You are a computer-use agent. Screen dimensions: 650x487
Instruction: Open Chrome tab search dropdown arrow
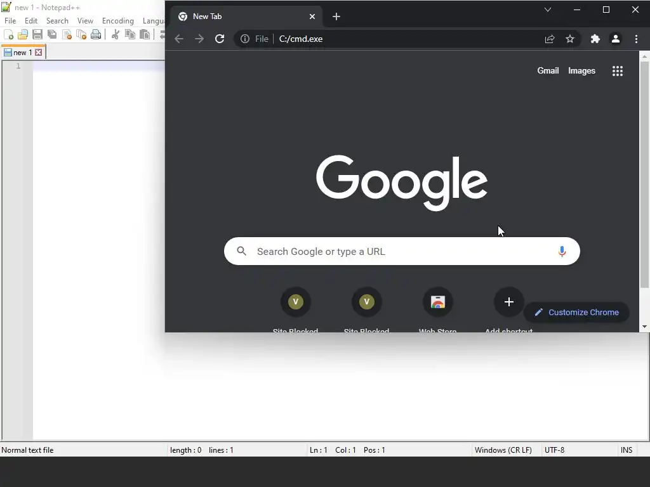(548, 10)
